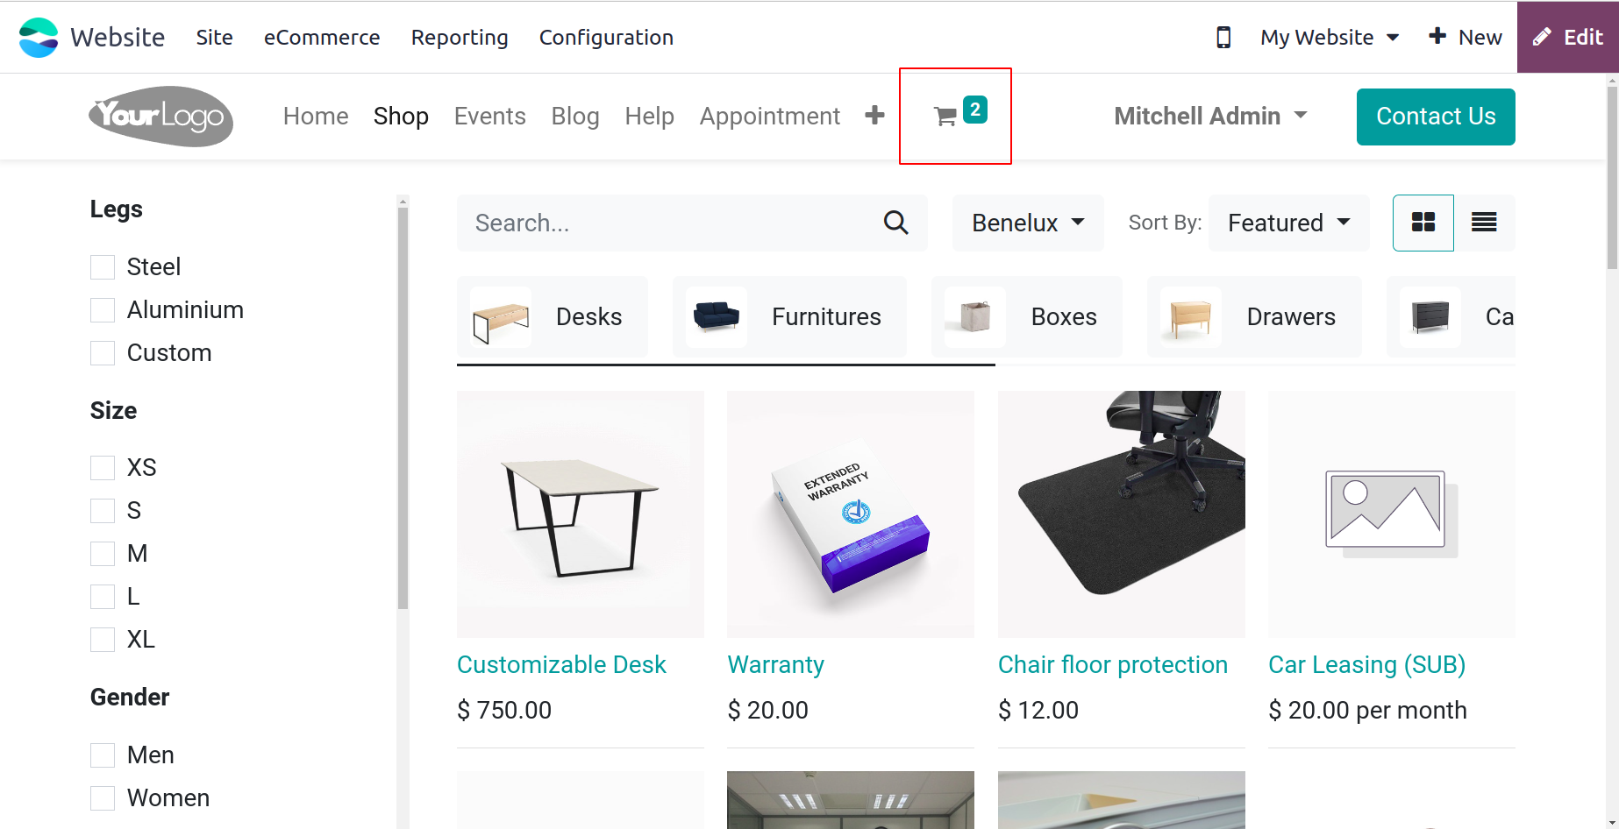
Task: Check the Steel legs filter
Action: pyautogui.click(x=103, y=267)
